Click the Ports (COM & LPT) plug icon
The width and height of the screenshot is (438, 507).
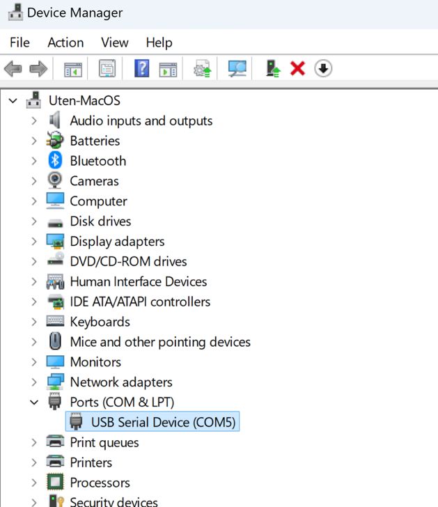[55, 402]
